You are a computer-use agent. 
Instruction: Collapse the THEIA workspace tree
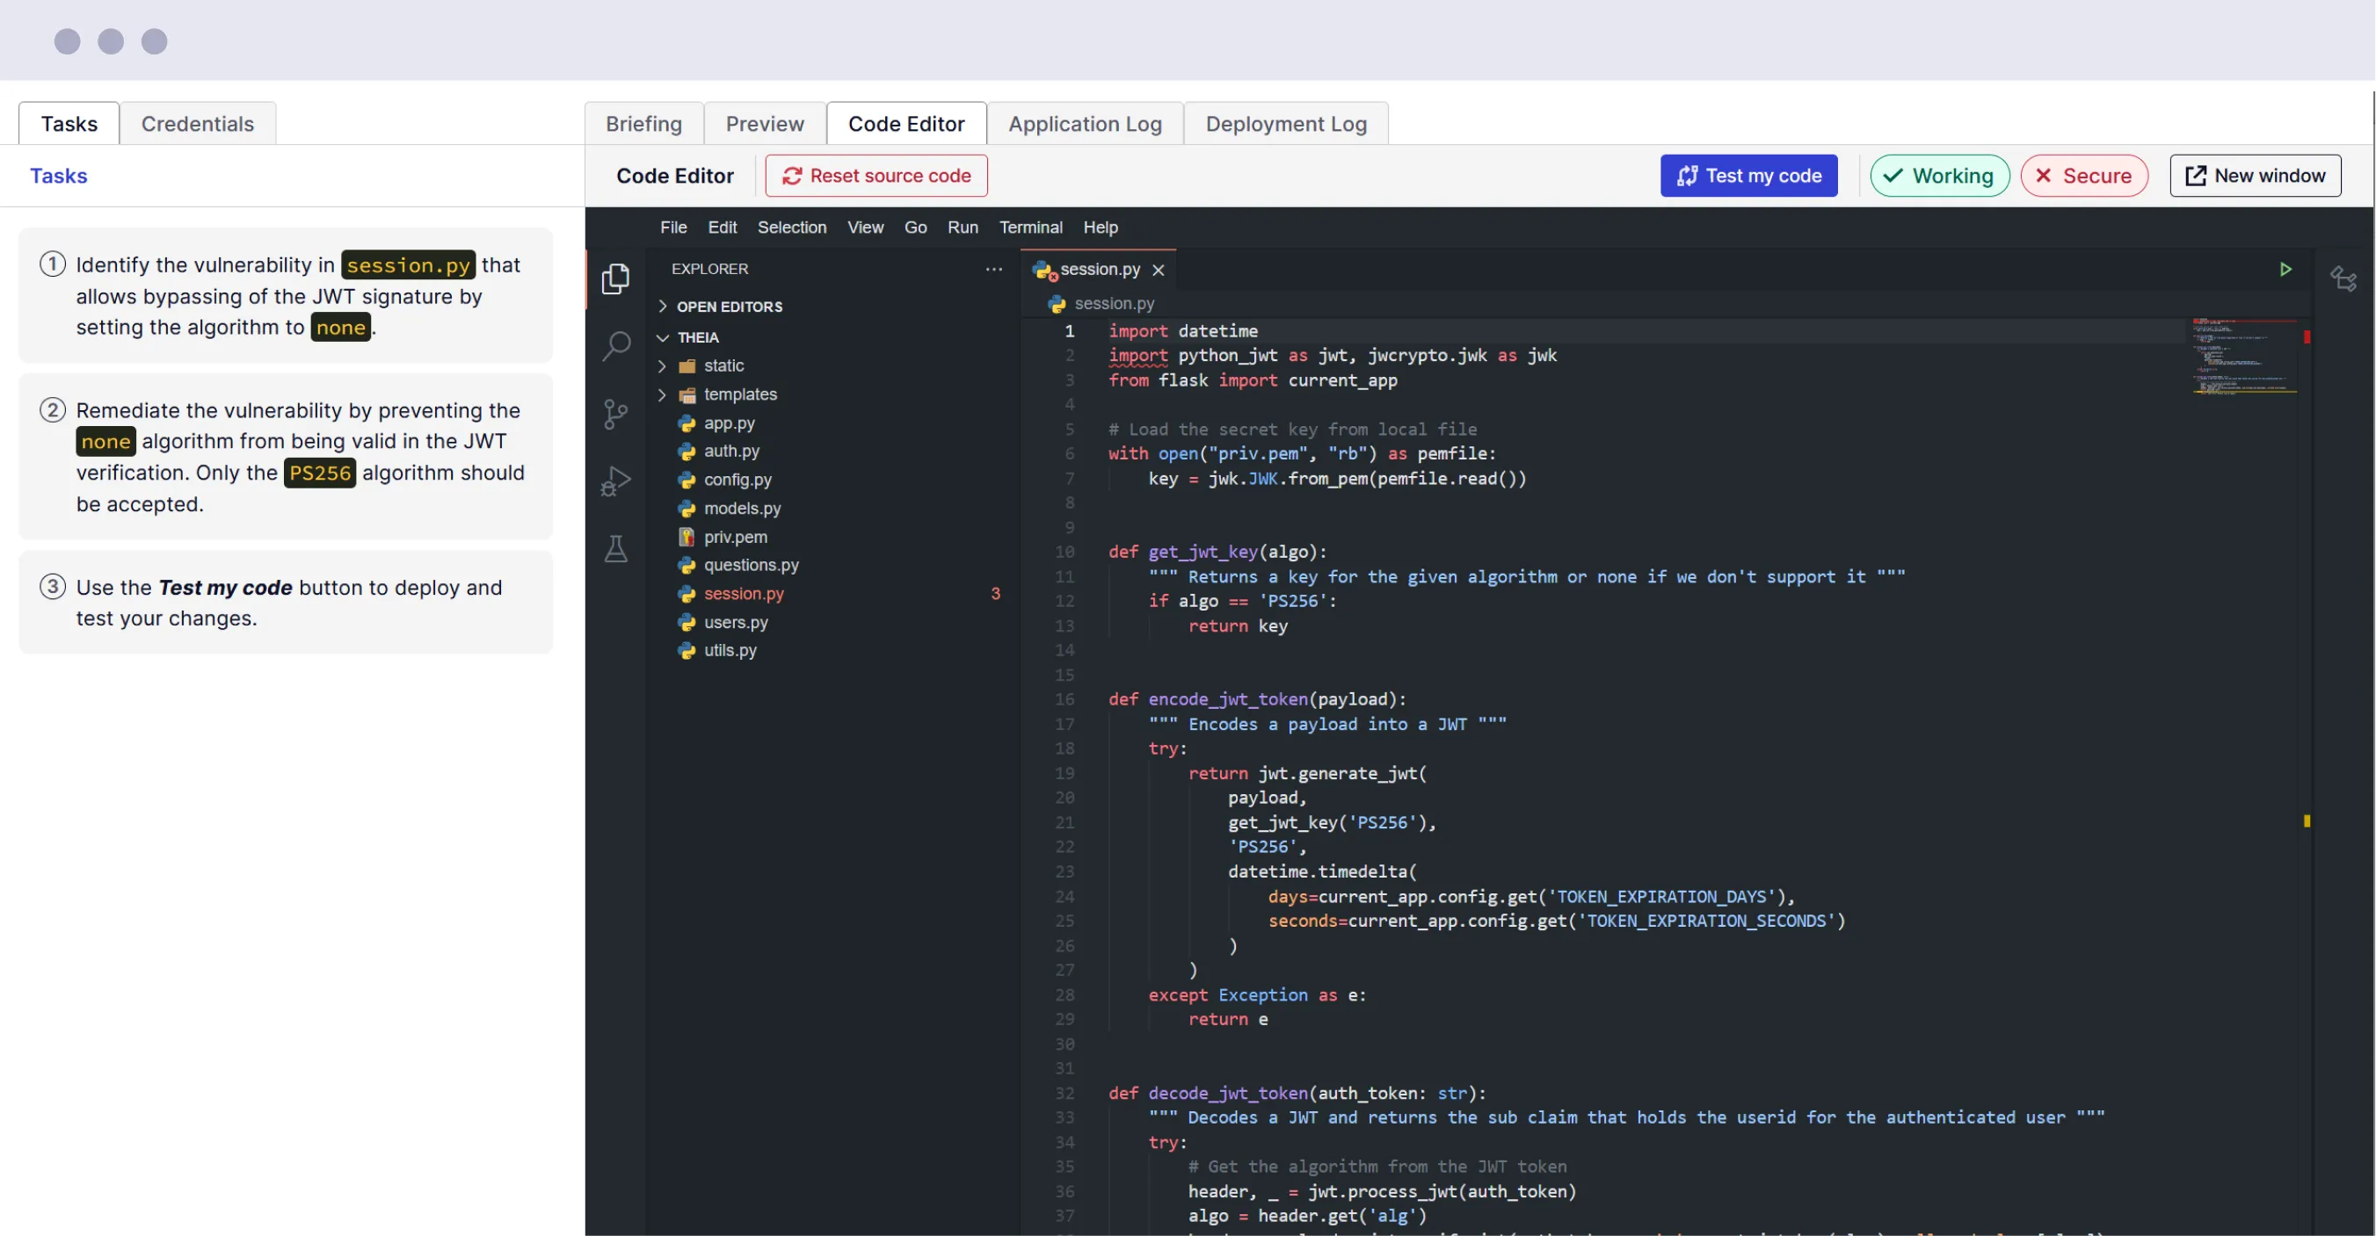pos(697,337)
